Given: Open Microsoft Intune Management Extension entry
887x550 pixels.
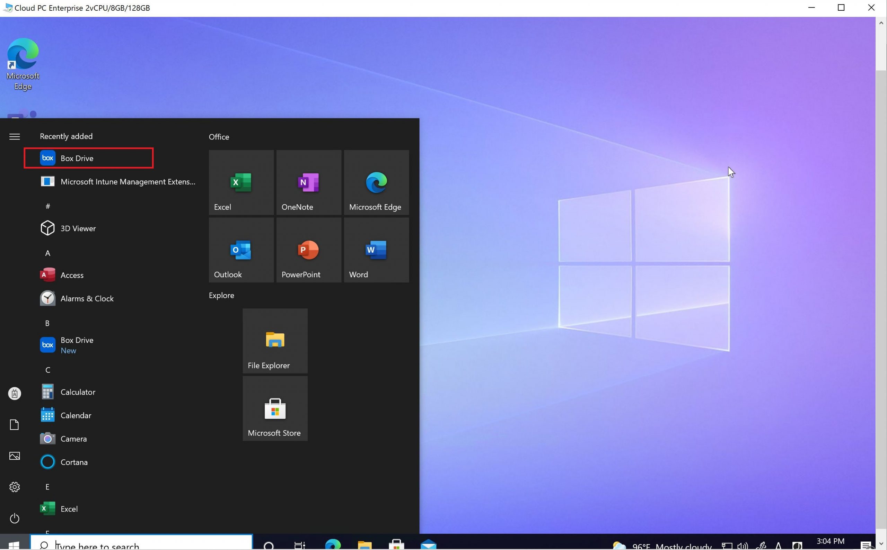Looking at the screenshot, I should pos(128,181).
